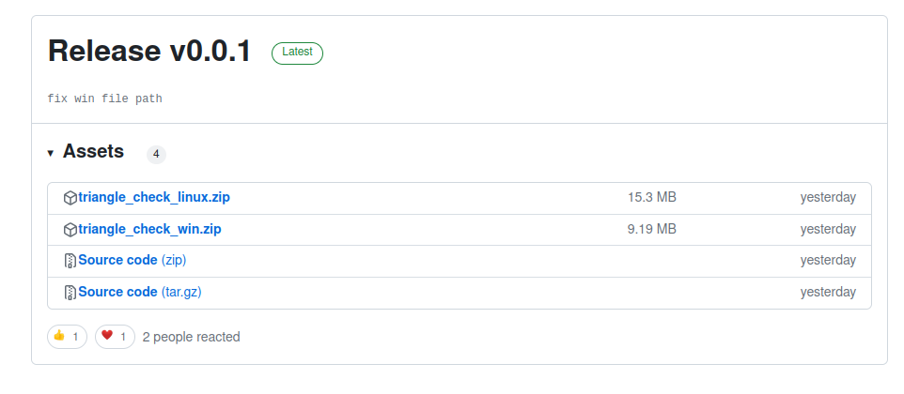Click the Release v0.0.1 title

pyautogui.click(x=149, y=53)
